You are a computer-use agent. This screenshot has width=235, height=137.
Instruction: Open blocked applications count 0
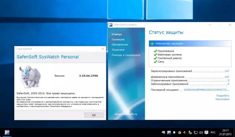(228, 84)
